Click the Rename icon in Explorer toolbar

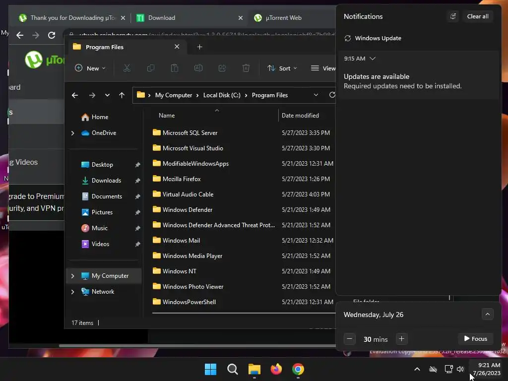pyautogui.click(x=198, y=68)
